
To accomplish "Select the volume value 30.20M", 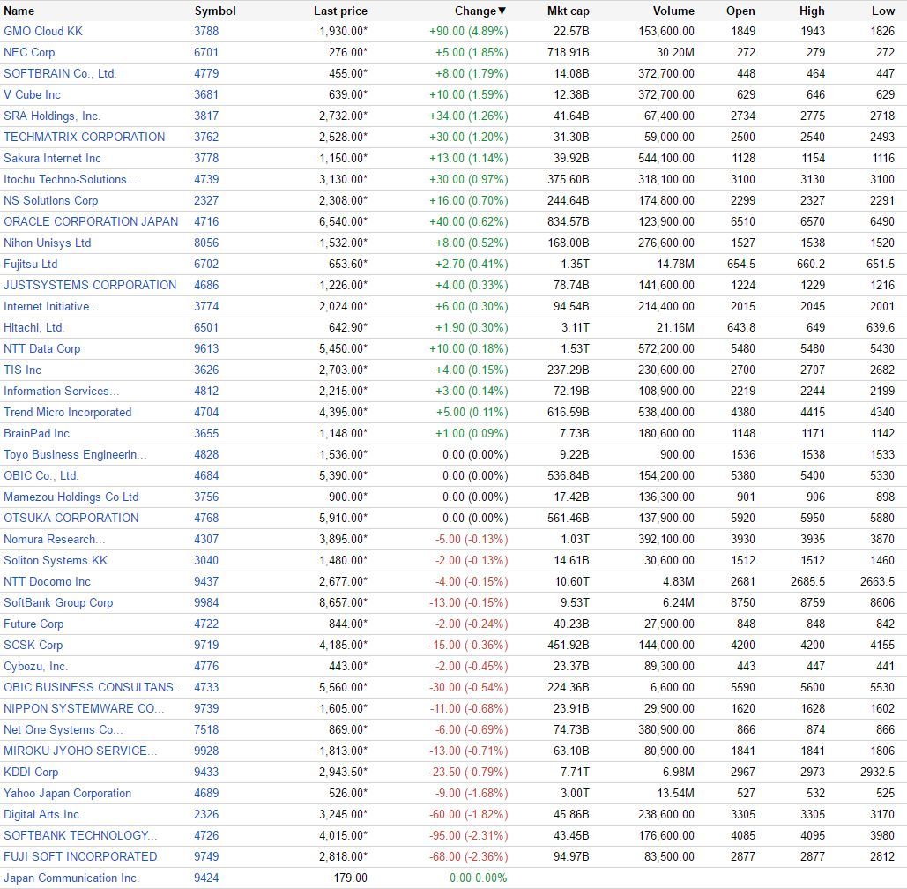I will click(x=675, y=53).
